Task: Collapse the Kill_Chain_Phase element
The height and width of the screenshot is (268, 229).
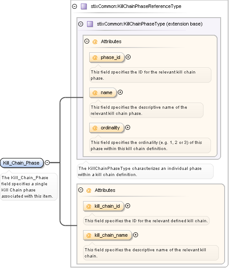Action: tap(47, 162)
